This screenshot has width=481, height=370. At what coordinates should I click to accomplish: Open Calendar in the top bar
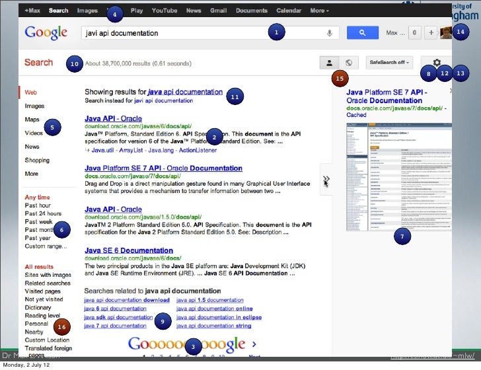coord(289,11)
